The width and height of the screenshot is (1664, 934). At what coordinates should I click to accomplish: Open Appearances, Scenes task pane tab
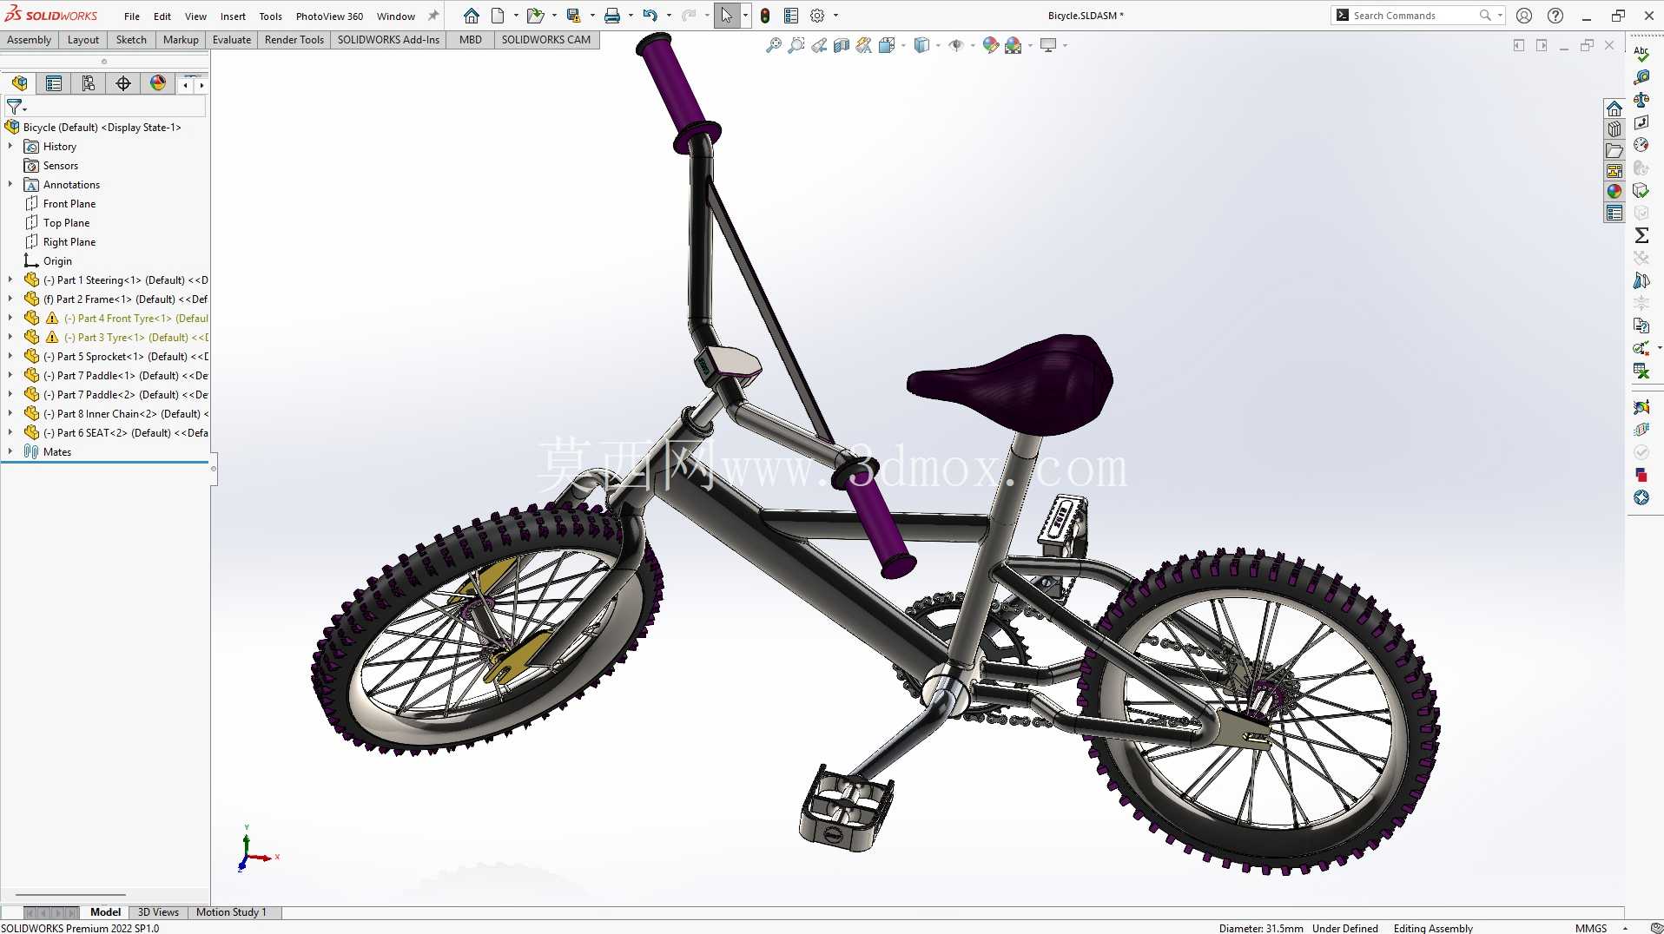pos(1614,192)
